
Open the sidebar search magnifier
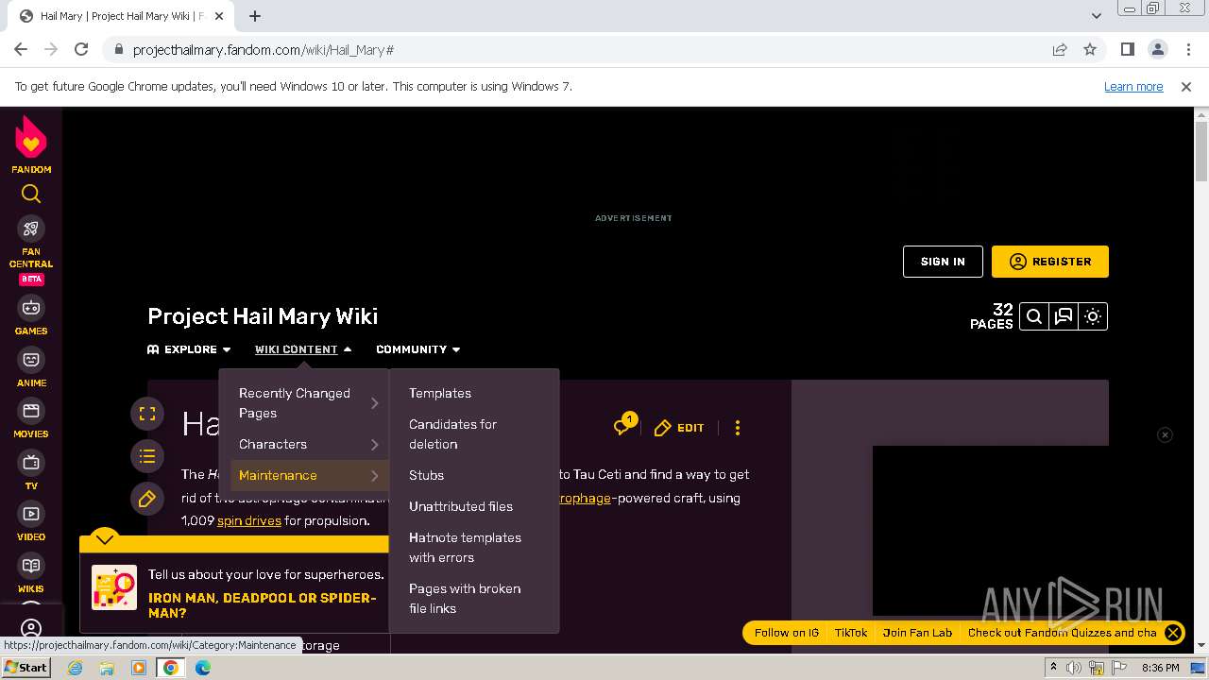(x=31, y=194)
